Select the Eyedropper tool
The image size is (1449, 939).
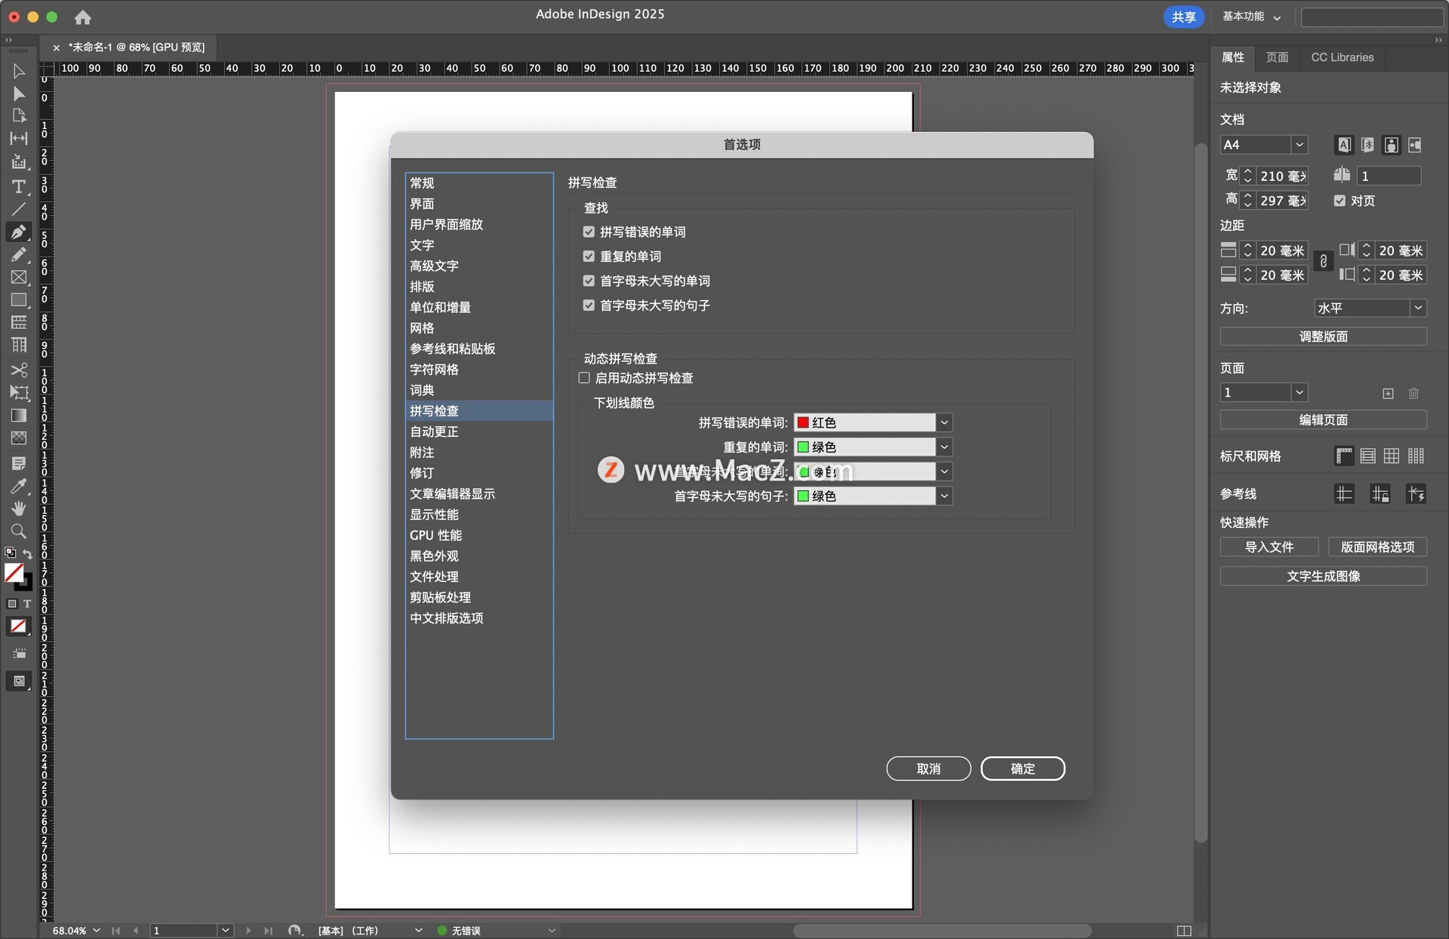pyautogui.click(x=19, y=486)
